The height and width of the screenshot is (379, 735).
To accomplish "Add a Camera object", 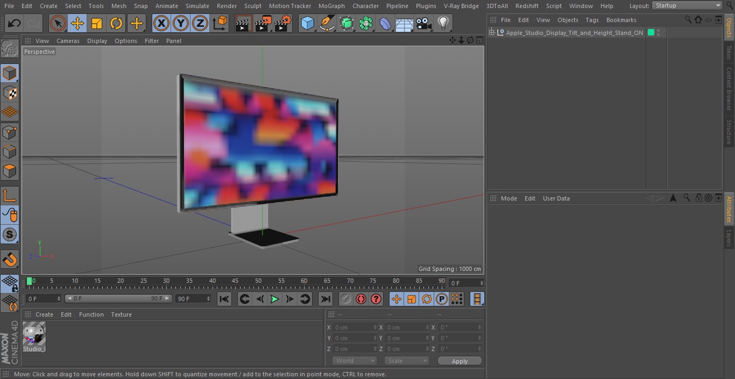I will [424, 23].
